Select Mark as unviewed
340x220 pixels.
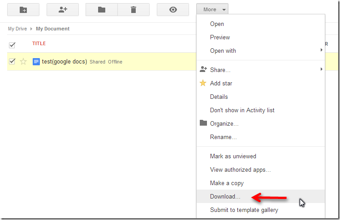[x=261, y=156]
